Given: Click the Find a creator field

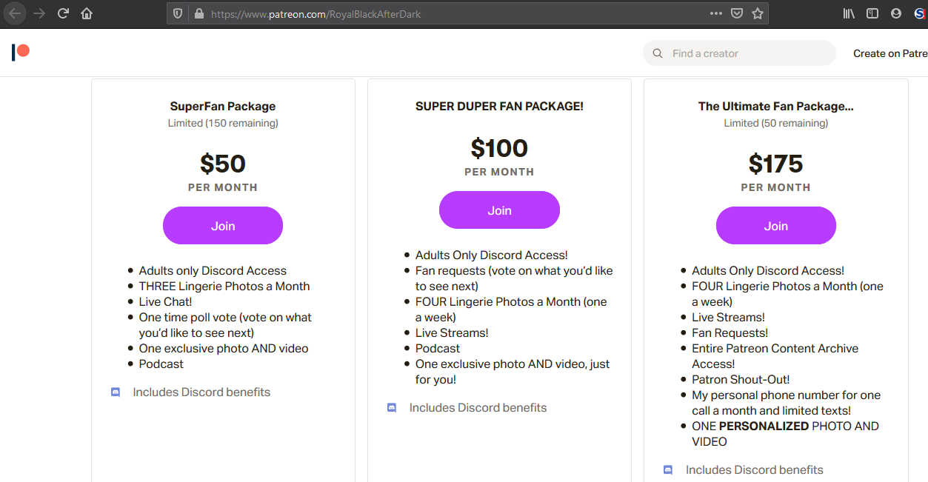Looking at the screenshot, I should point(739,53).
